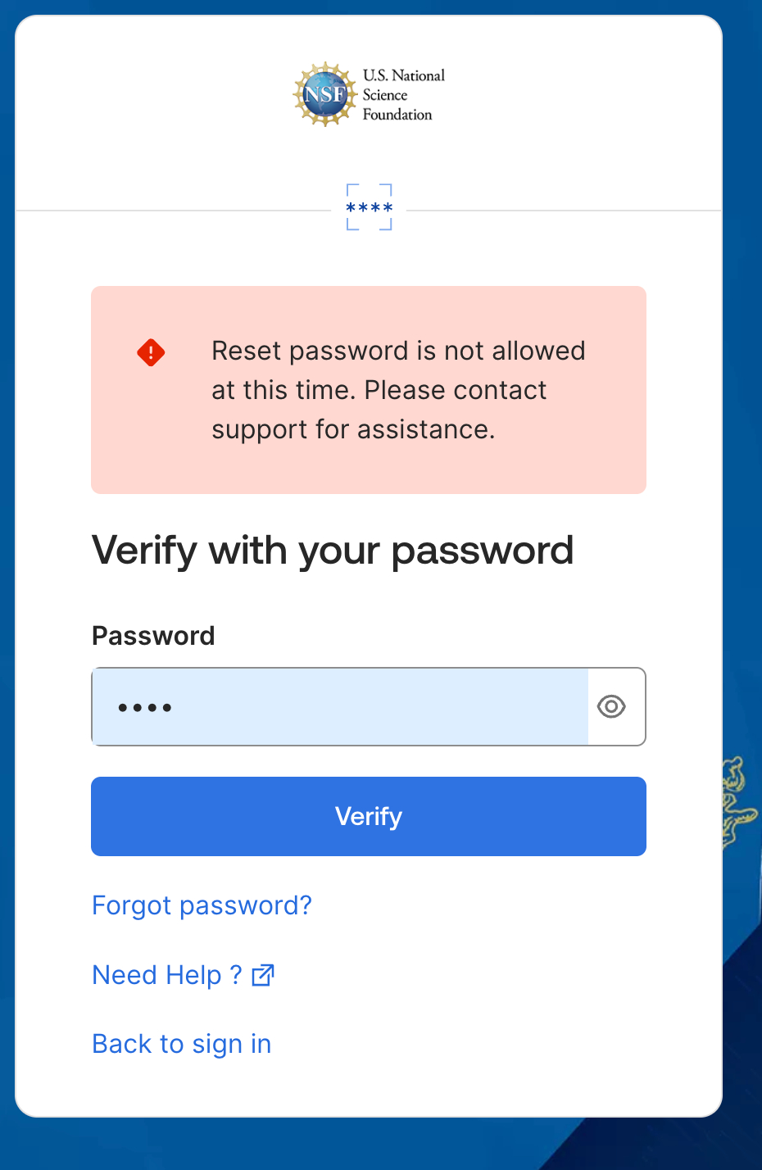Click the asterisk password step icon
This screenshot has height=1170, width=762.
coord(369,207)
